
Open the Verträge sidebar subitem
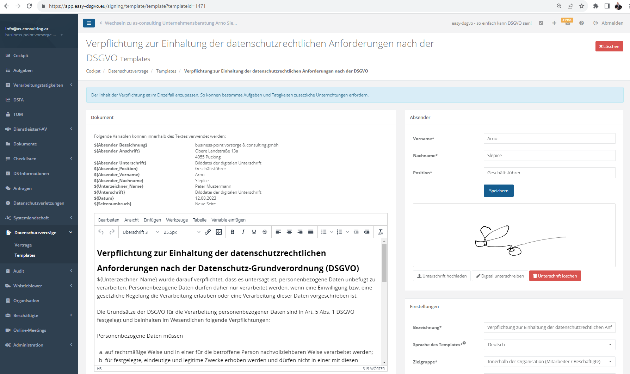pos(23,245)
